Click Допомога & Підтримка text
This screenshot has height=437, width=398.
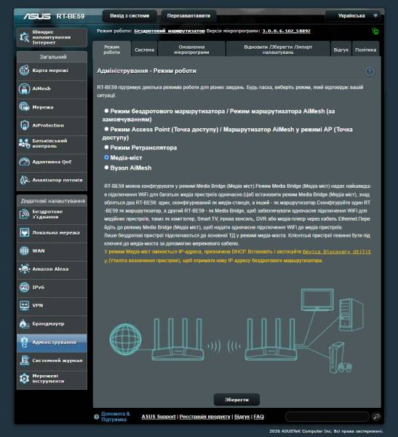pyautogui.click(x=115, y=417)
